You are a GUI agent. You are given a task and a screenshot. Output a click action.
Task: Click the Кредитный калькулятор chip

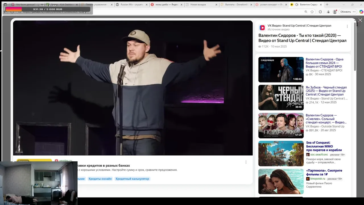click(132, 179)
